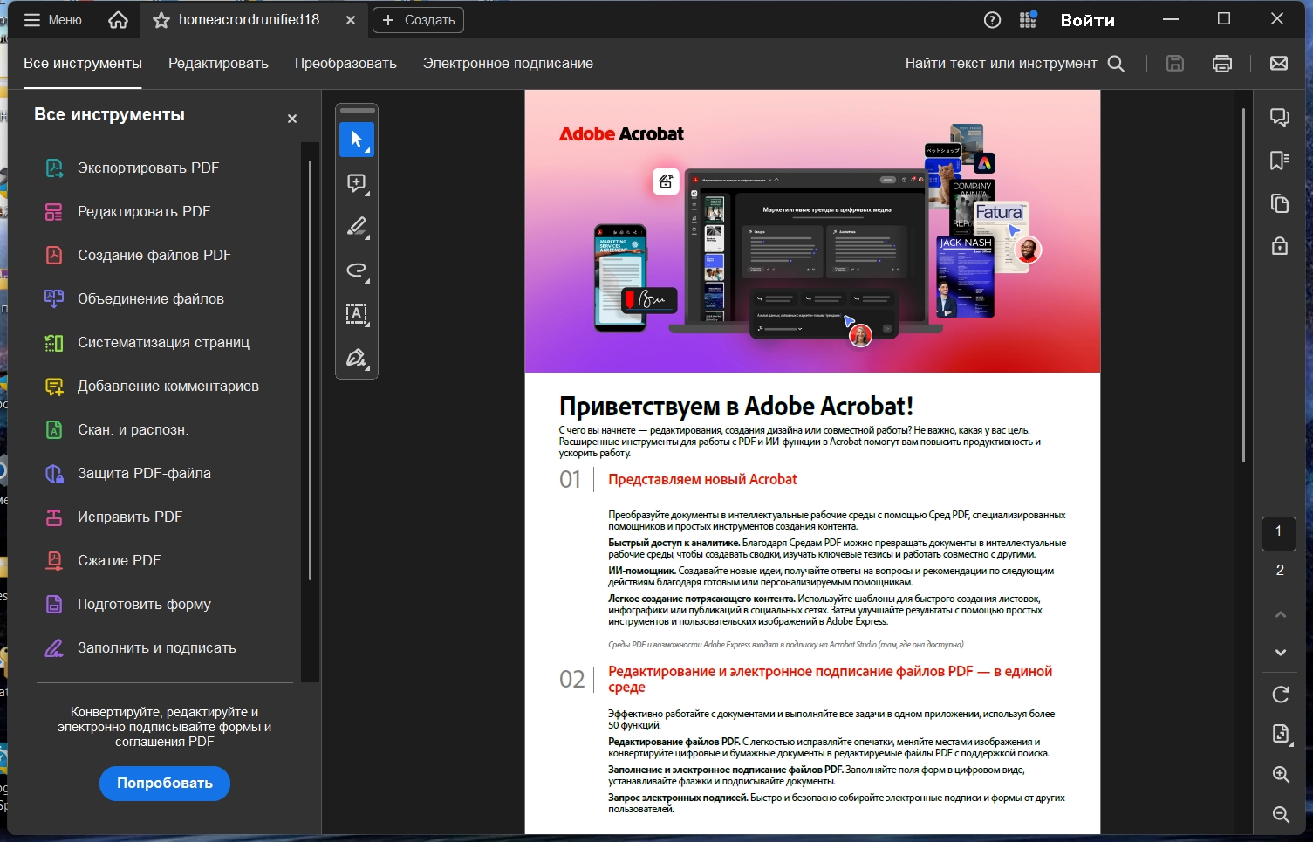The image size is (1313, 842).
Task: Open the page thumbnails panel
Action: [1280, 202]
